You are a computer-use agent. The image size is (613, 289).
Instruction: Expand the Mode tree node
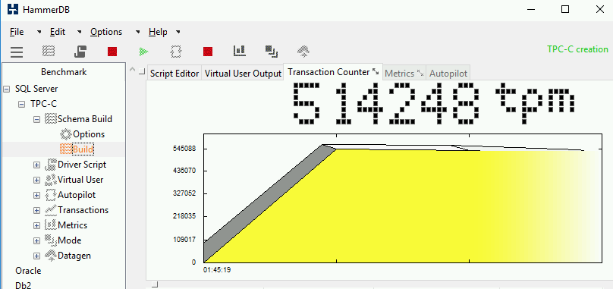pos(36,240)
